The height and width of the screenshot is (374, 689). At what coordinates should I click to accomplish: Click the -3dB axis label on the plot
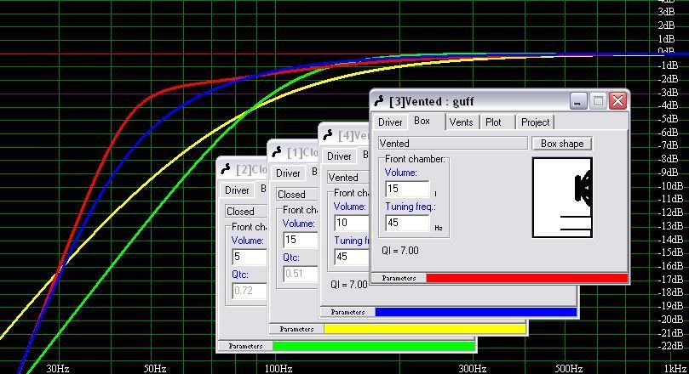[x=668, y=92]
